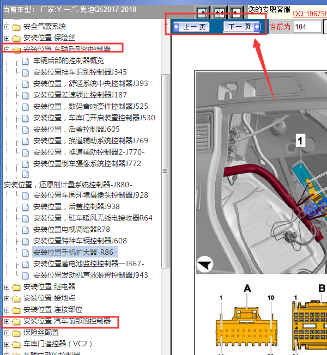Open 车库门开启装置控制器J530 page
This screenshot has height=355, width=327.
click(94, 118)
